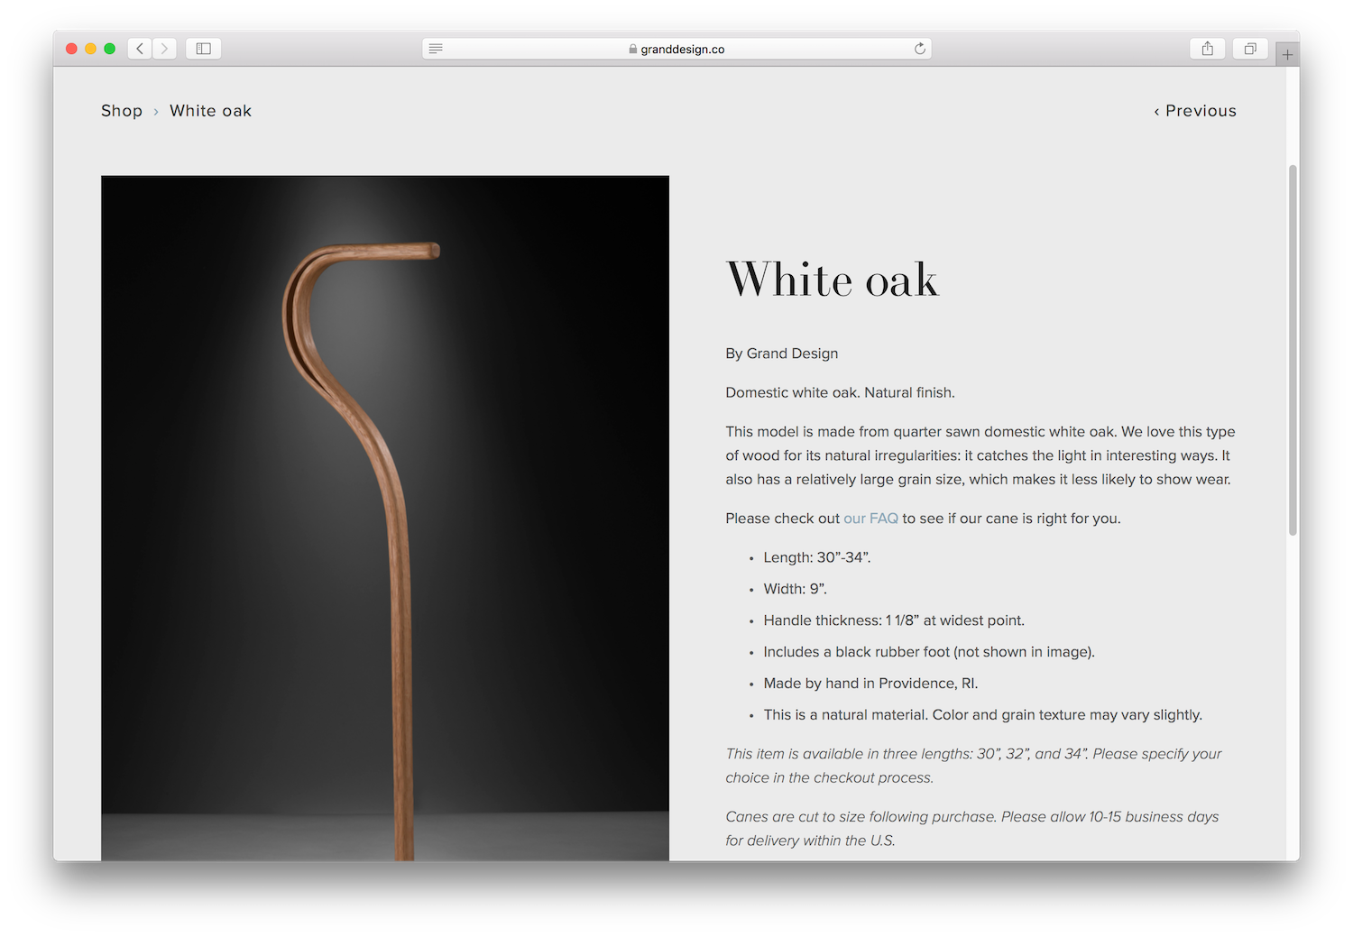
Task: Open the Shop breadcrumb link
Action: (x=122, y=111)
